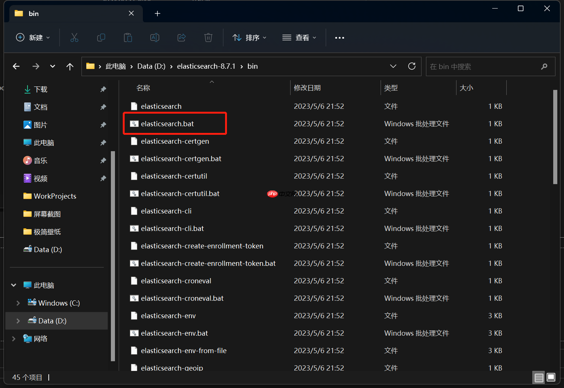Image resolution: width=564 pixels, height=388 pixels.
Task: Unpin 下载 from quick access
Action: [x=103, y=89]
